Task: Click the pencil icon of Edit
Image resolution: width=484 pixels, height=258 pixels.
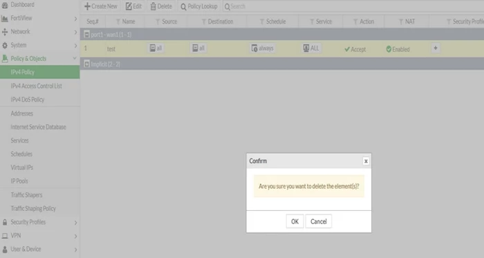Action: pos(129,6)
